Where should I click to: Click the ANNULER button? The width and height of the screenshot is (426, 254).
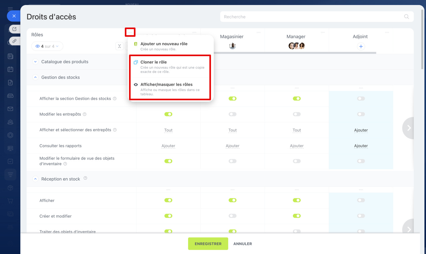(243, 244)
